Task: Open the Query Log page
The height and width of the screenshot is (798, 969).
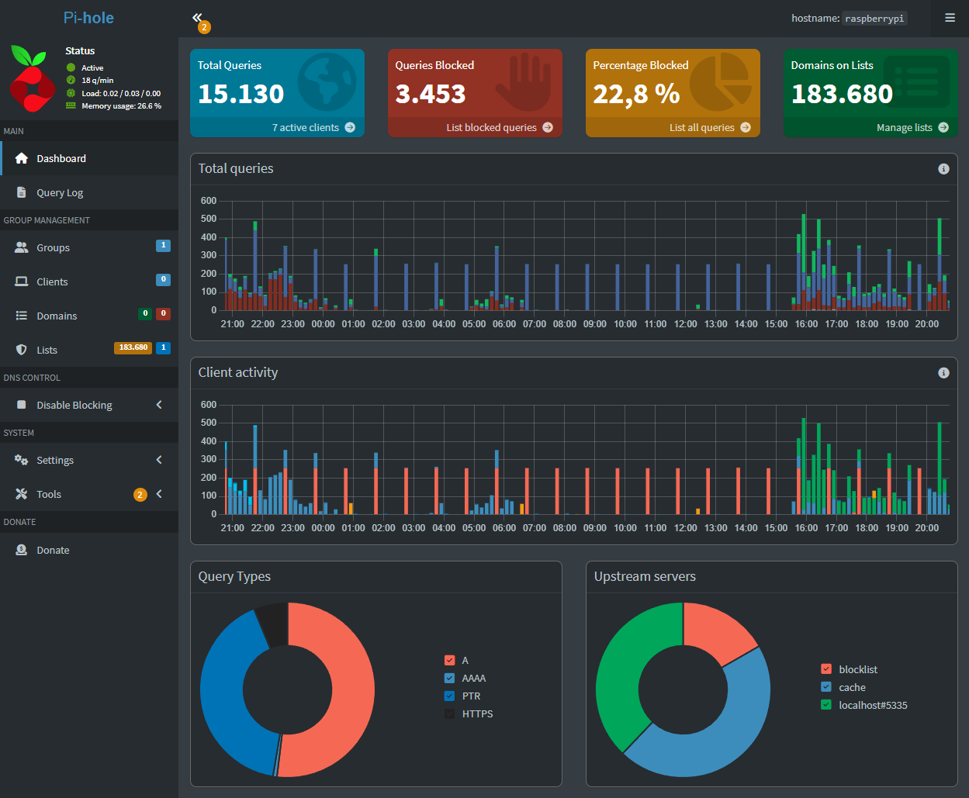Action: (89, 192)
